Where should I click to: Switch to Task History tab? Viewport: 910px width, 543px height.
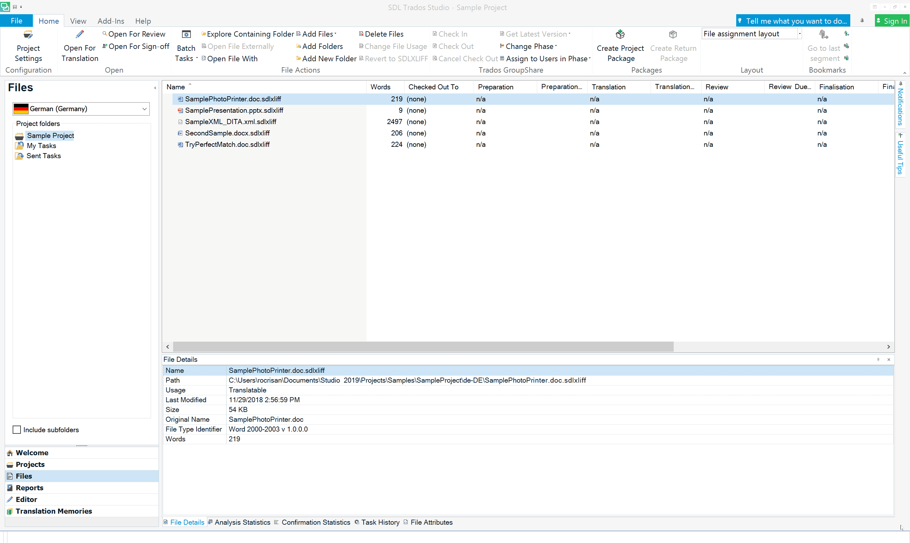coord(377,522)
